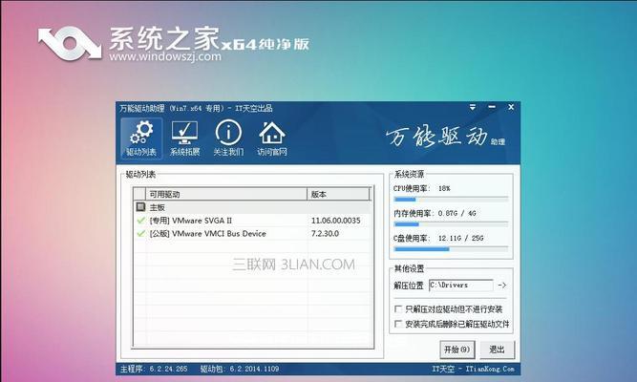Image resolution: width=637 pixels, height=382 pixels.
Task: Click 12.11G / 25G disk usage text
Action: [460, 238]
